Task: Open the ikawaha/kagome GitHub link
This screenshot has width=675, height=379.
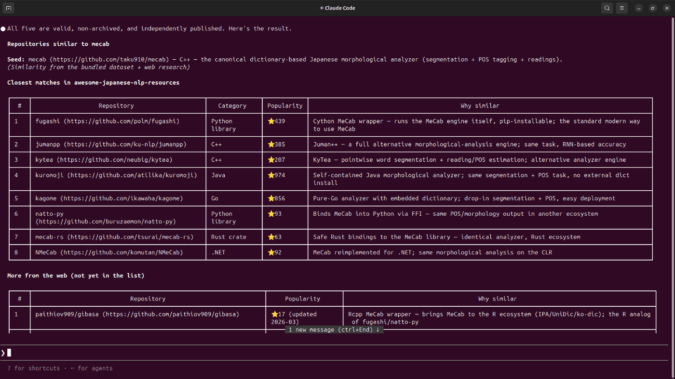Action: [121, 198]
